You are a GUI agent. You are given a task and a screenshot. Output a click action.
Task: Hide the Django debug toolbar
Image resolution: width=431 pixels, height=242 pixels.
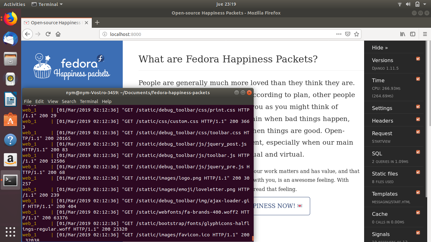(380, 48)
